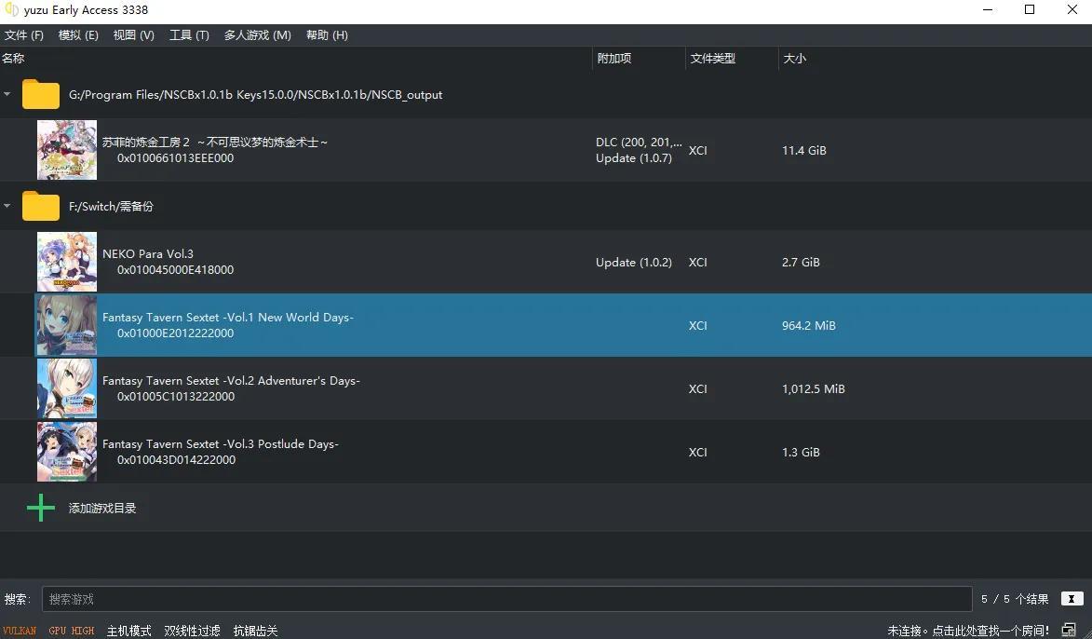Toggle the GPU HIGH accuracy indicator
The height and width of the screenshot is (639, 1092).
[x=71, y=631]
